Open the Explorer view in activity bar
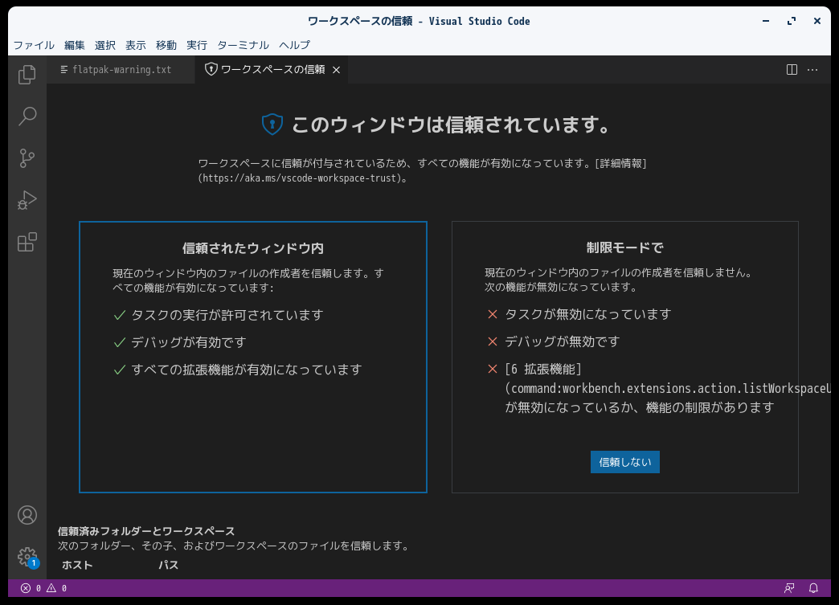 tap(27, 75)
